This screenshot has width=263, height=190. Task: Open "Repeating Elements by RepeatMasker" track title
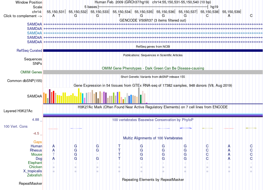pos(153,179)
